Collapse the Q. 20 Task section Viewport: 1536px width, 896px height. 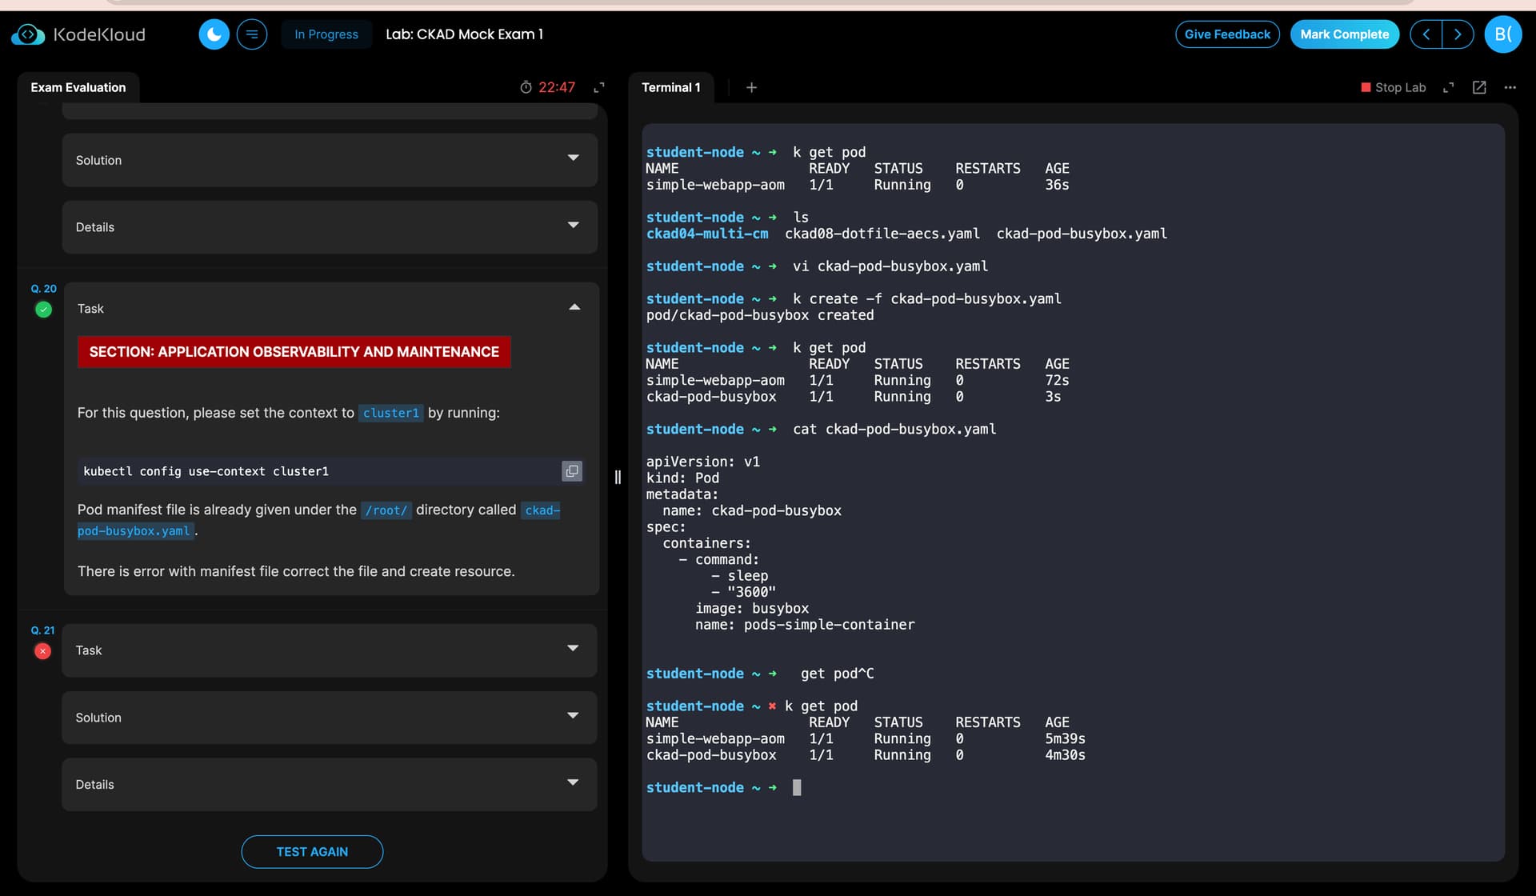coord(574,308)
